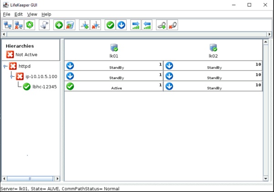Click the Not Active red X status icon

click(10, 54)
